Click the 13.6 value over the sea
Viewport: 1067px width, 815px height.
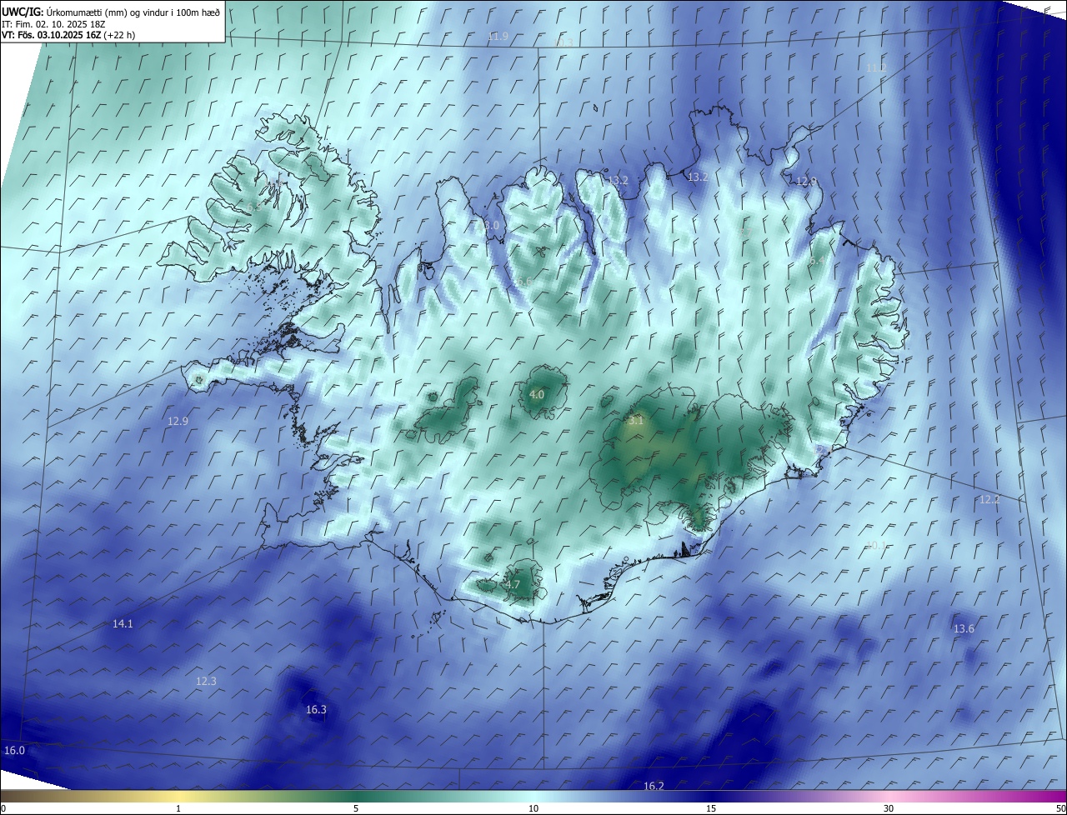coord(964,629)
